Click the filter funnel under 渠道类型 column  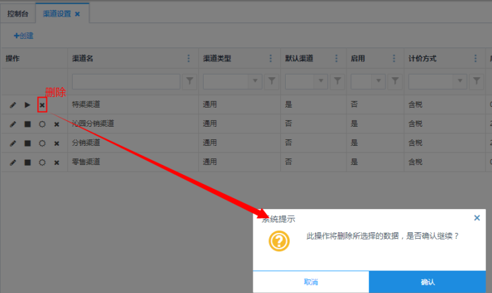click(x=271, y=81)
